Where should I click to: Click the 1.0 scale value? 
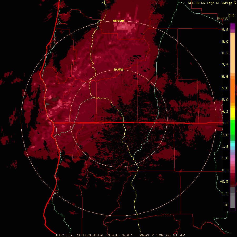pos(225,158)
